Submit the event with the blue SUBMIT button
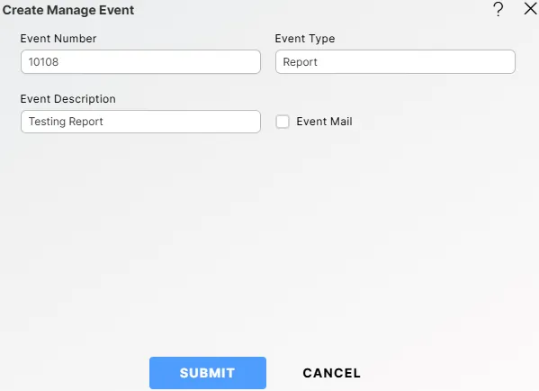Viewport: 539px width, 391px height. [x=208, y=373]
